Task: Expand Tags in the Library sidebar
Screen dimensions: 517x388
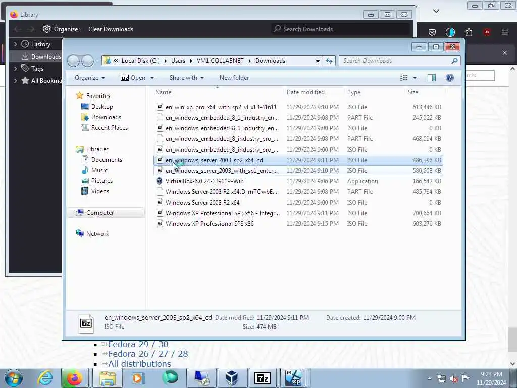Action: 15,69
